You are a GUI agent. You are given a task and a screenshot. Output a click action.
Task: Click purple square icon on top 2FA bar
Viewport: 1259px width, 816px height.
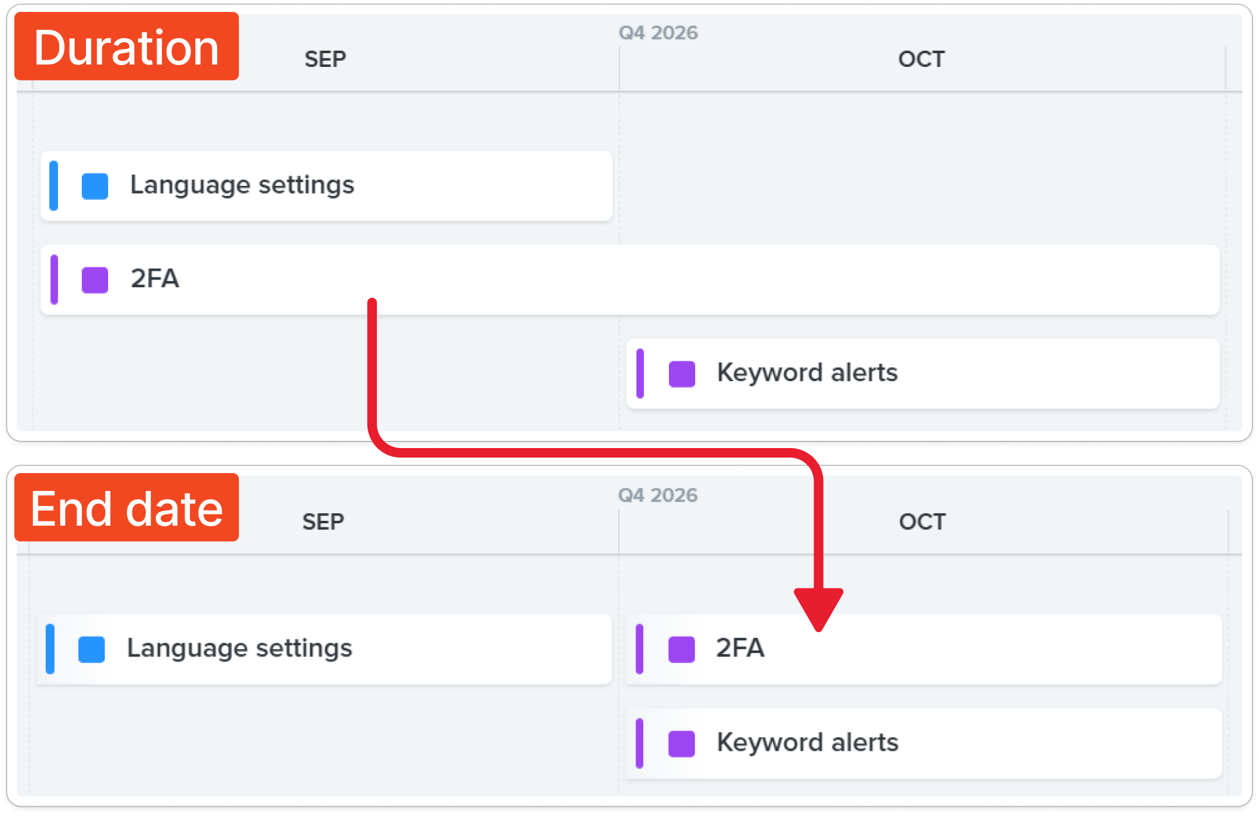[x=95, y=280]
